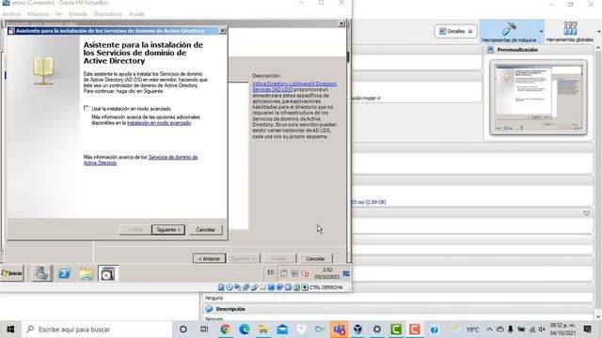Click the ISO size link (2.89 GB)
The image size is (602, 338).
click(369, 202)
